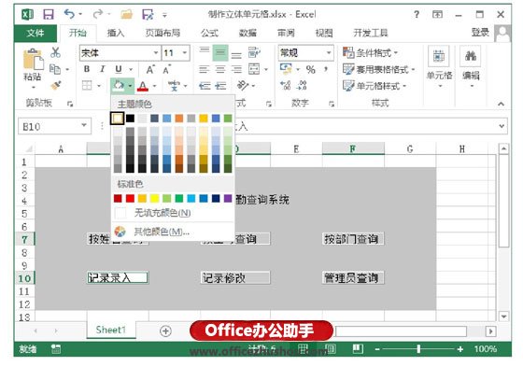Redo the last undone action
The image size is (523, 366).
coord(98,14)
